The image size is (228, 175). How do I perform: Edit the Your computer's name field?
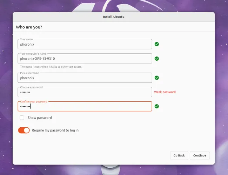point(85,59)
